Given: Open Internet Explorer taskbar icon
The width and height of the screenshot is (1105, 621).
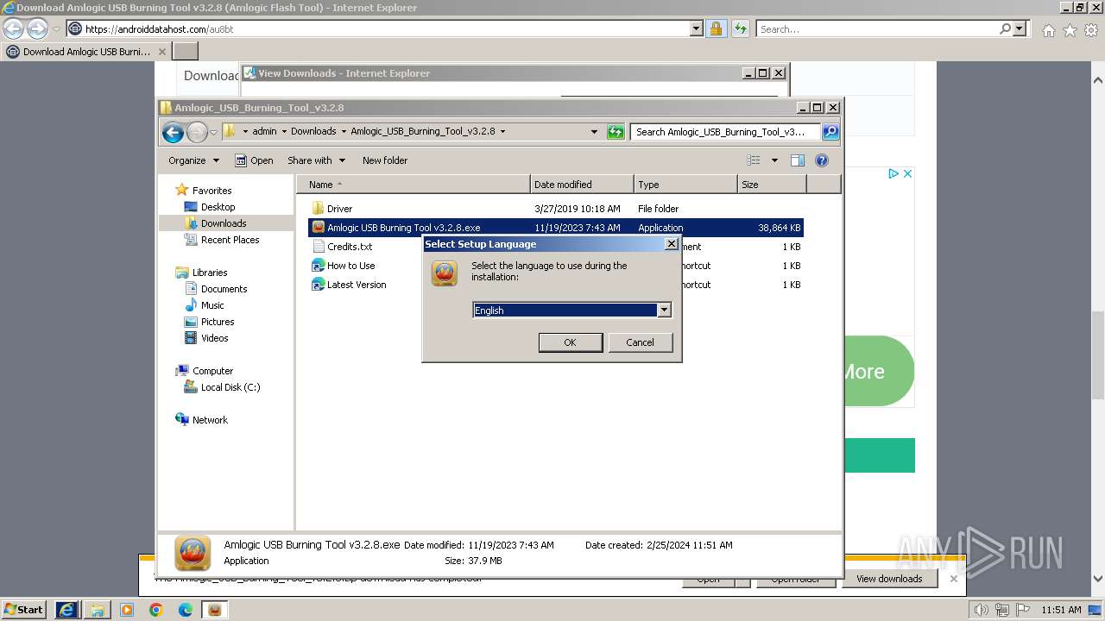Looking at the screenshot, I should 67,610.
